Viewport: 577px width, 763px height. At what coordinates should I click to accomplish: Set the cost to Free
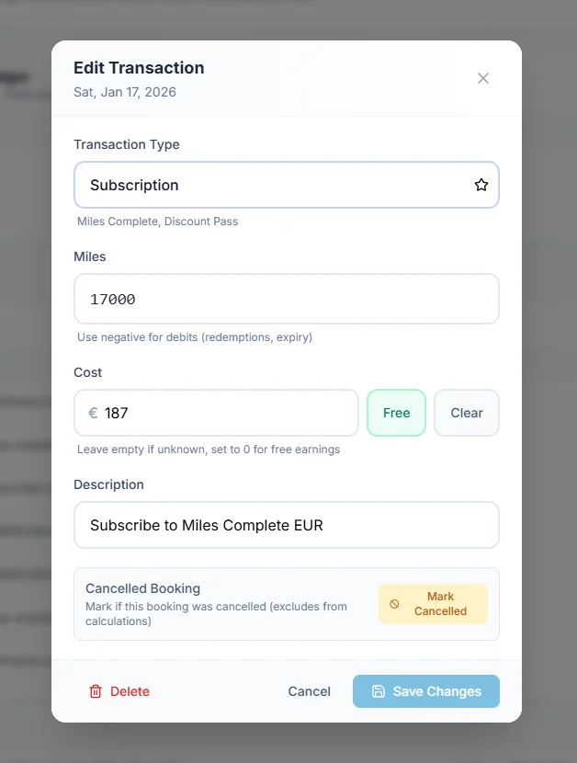(396, 413)
